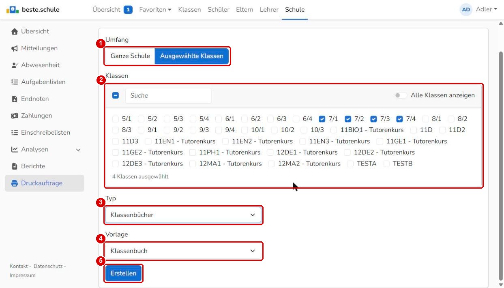Screen dimensions: 504x288
Task: Open the Typ dropdown showing Klassenbücher
Action: click(183, 215)
